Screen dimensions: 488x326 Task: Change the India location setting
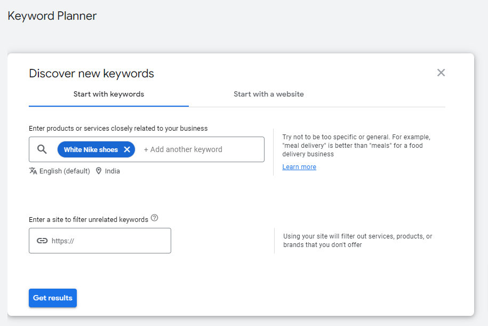(x=112, y=171)
